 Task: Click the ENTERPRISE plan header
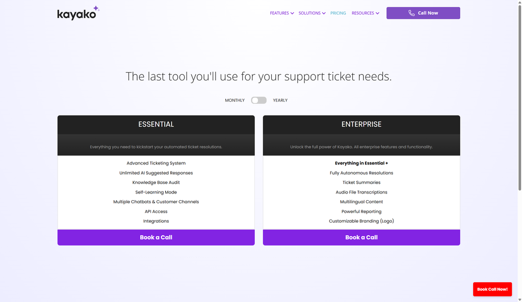click(361, 124)
